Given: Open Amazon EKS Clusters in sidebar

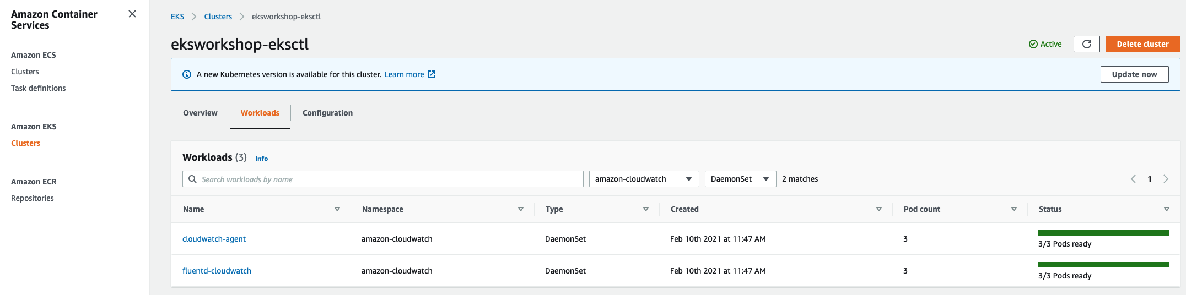Looking at the screenshot, I should 25,143.
